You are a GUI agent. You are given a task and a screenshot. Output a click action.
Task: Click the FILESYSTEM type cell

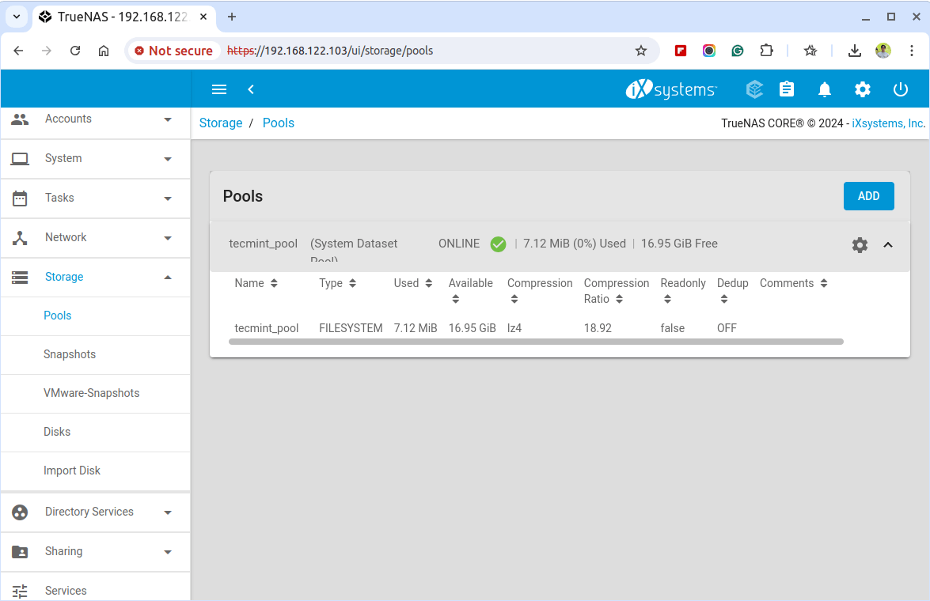(351, 328)
